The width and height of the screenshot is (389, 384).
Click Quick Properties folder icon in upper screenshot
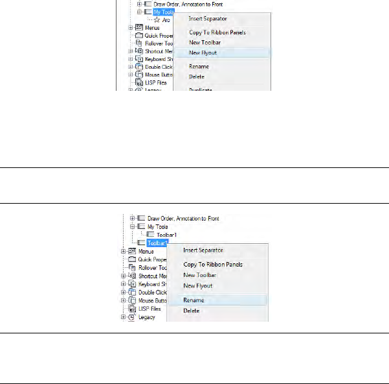tap(139, 35)
